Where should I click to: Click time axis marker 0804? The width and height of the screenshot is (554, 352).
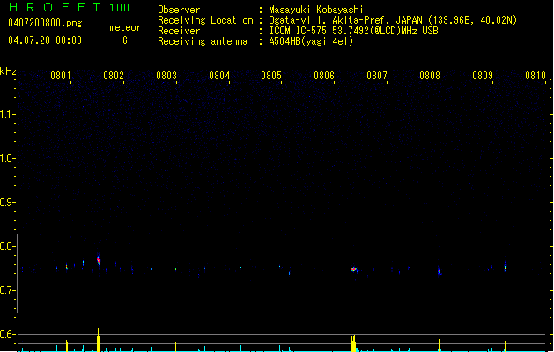pyautogui.click(x=219, y=76)
